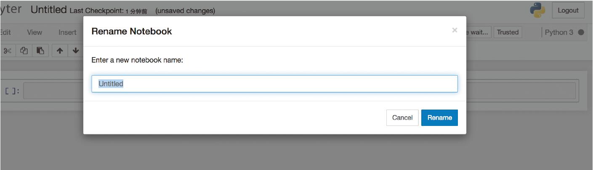Click the Python 3 kernel name
This screenshot has height=170, width=593.
coord(559,32)
